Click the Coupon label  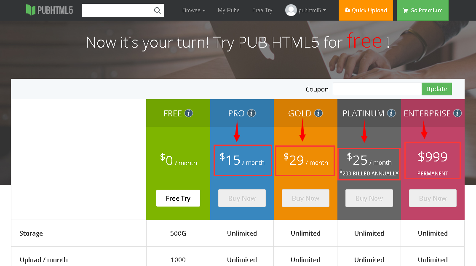click(x=317, y=89)
